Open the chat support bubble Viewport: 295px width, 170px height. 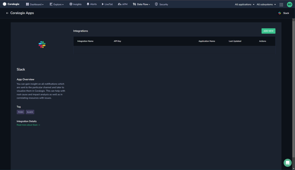click(x=288, y=163)
